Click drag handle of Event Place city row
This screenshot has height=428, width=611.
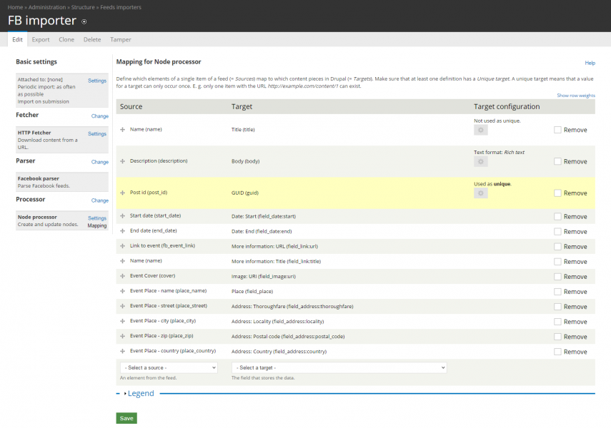[122, 322]
